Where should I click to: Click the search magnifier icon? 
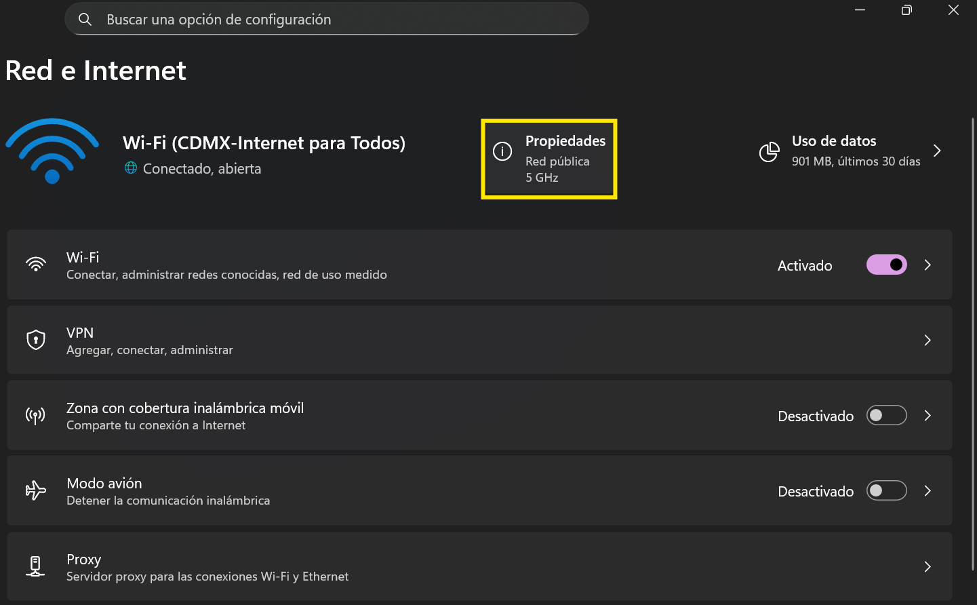[x=85, y=19]
